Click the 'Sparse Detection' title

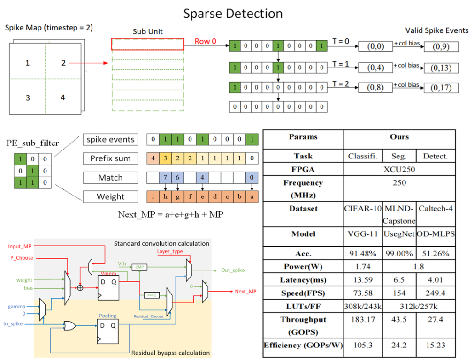(x=233, y=14)
